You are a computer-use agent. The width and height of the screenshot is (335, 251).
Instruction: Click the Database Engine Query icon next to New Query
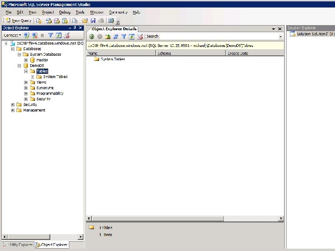(39, 20)
